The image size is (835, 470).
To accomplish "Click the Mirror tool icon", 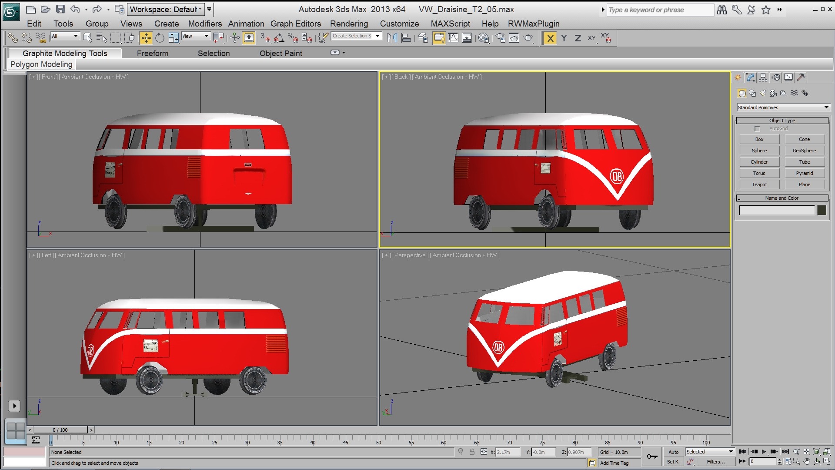I will (x=392, y=38).
